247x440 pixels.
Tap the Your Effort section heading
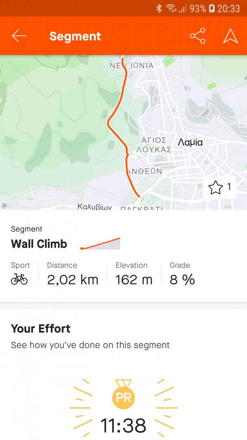[x=41, y=328]
